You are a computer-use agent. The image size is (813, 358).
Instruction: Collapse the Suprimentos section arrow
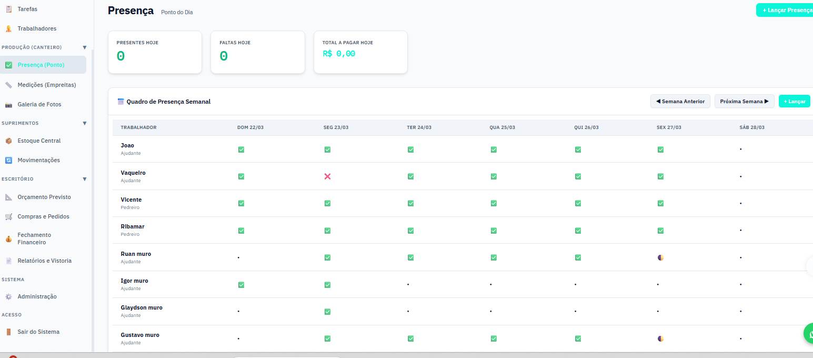point(85,123)
